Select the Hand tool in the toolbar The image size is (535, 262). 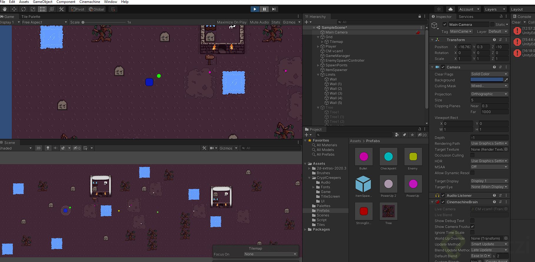(5, 9)
